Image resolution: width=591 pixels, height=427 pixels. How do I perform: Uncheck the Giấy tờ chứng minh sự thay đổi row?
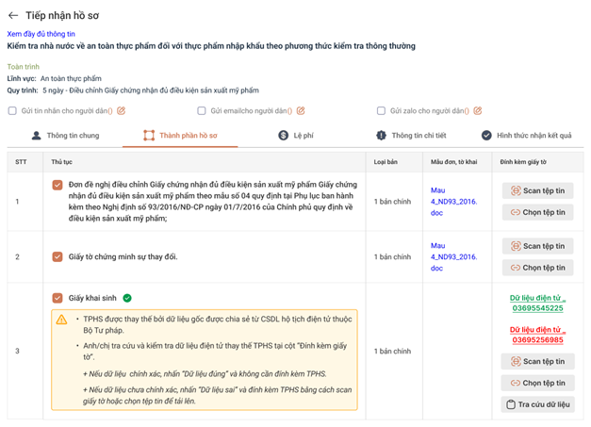click(57, 257)
